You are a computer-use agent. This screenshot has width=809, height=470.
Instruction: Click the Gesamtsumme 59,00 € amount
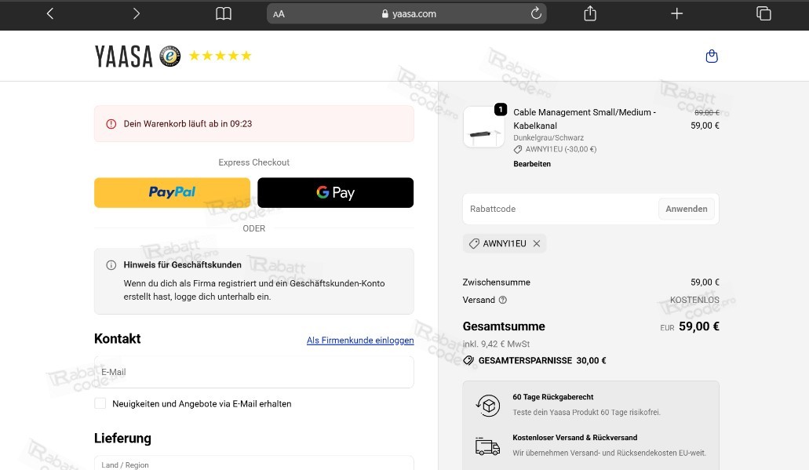[698, 326]
